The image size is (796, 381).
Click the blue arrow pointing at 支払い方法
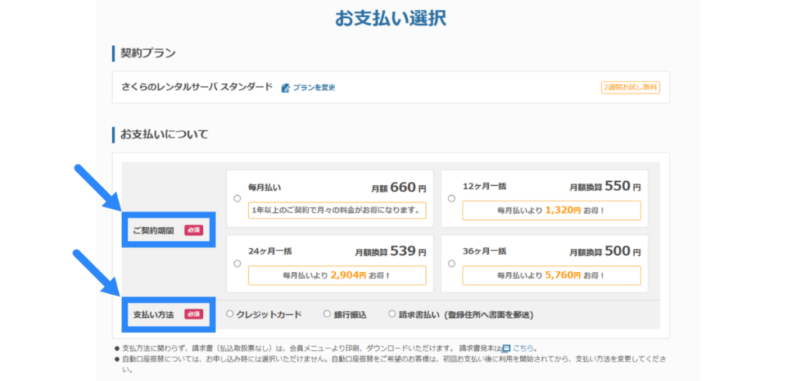[98, 274]
